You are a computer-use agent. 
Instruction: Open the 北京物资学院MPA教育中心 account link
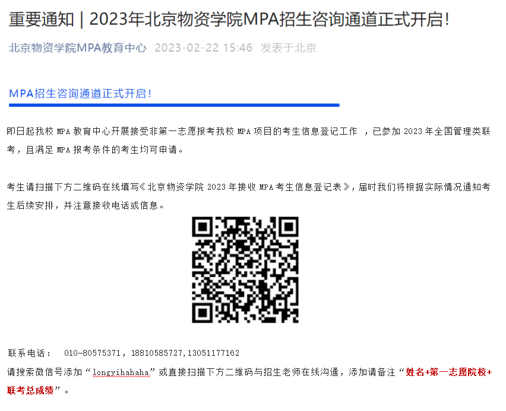click(x=77, y=47)
